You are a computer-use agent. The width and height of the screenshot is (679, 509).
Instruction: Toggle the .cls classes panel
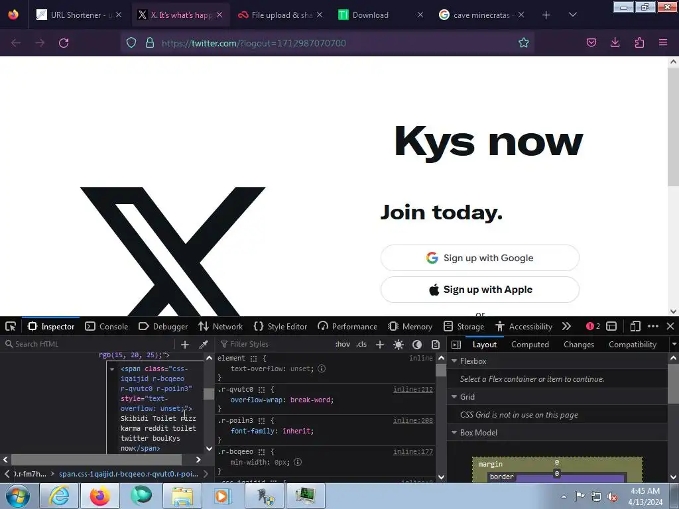tap(361, 344)
